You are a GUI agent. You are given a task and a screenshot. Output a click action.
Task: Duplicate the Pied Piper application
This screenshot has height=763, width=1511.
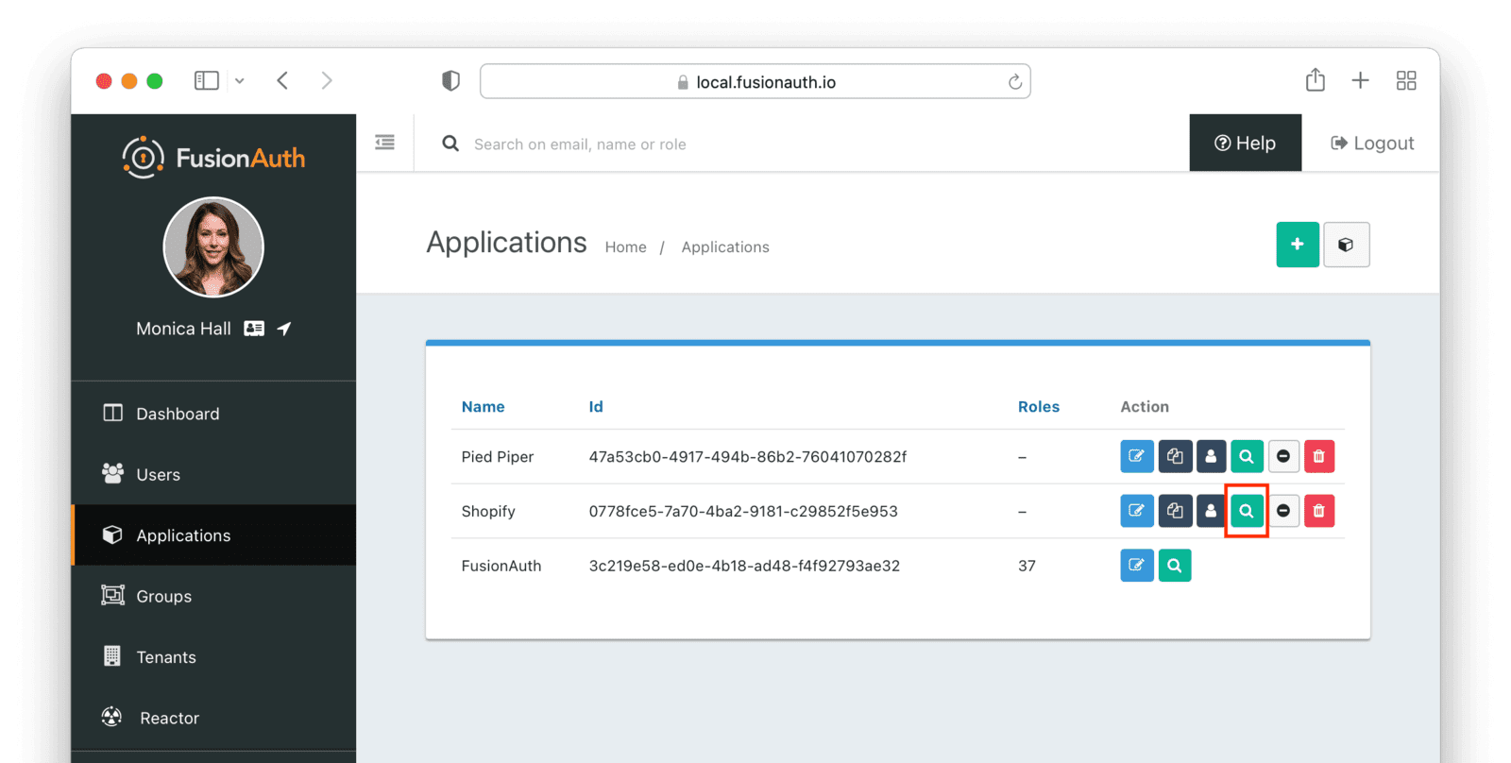(x=1175, y=456)
